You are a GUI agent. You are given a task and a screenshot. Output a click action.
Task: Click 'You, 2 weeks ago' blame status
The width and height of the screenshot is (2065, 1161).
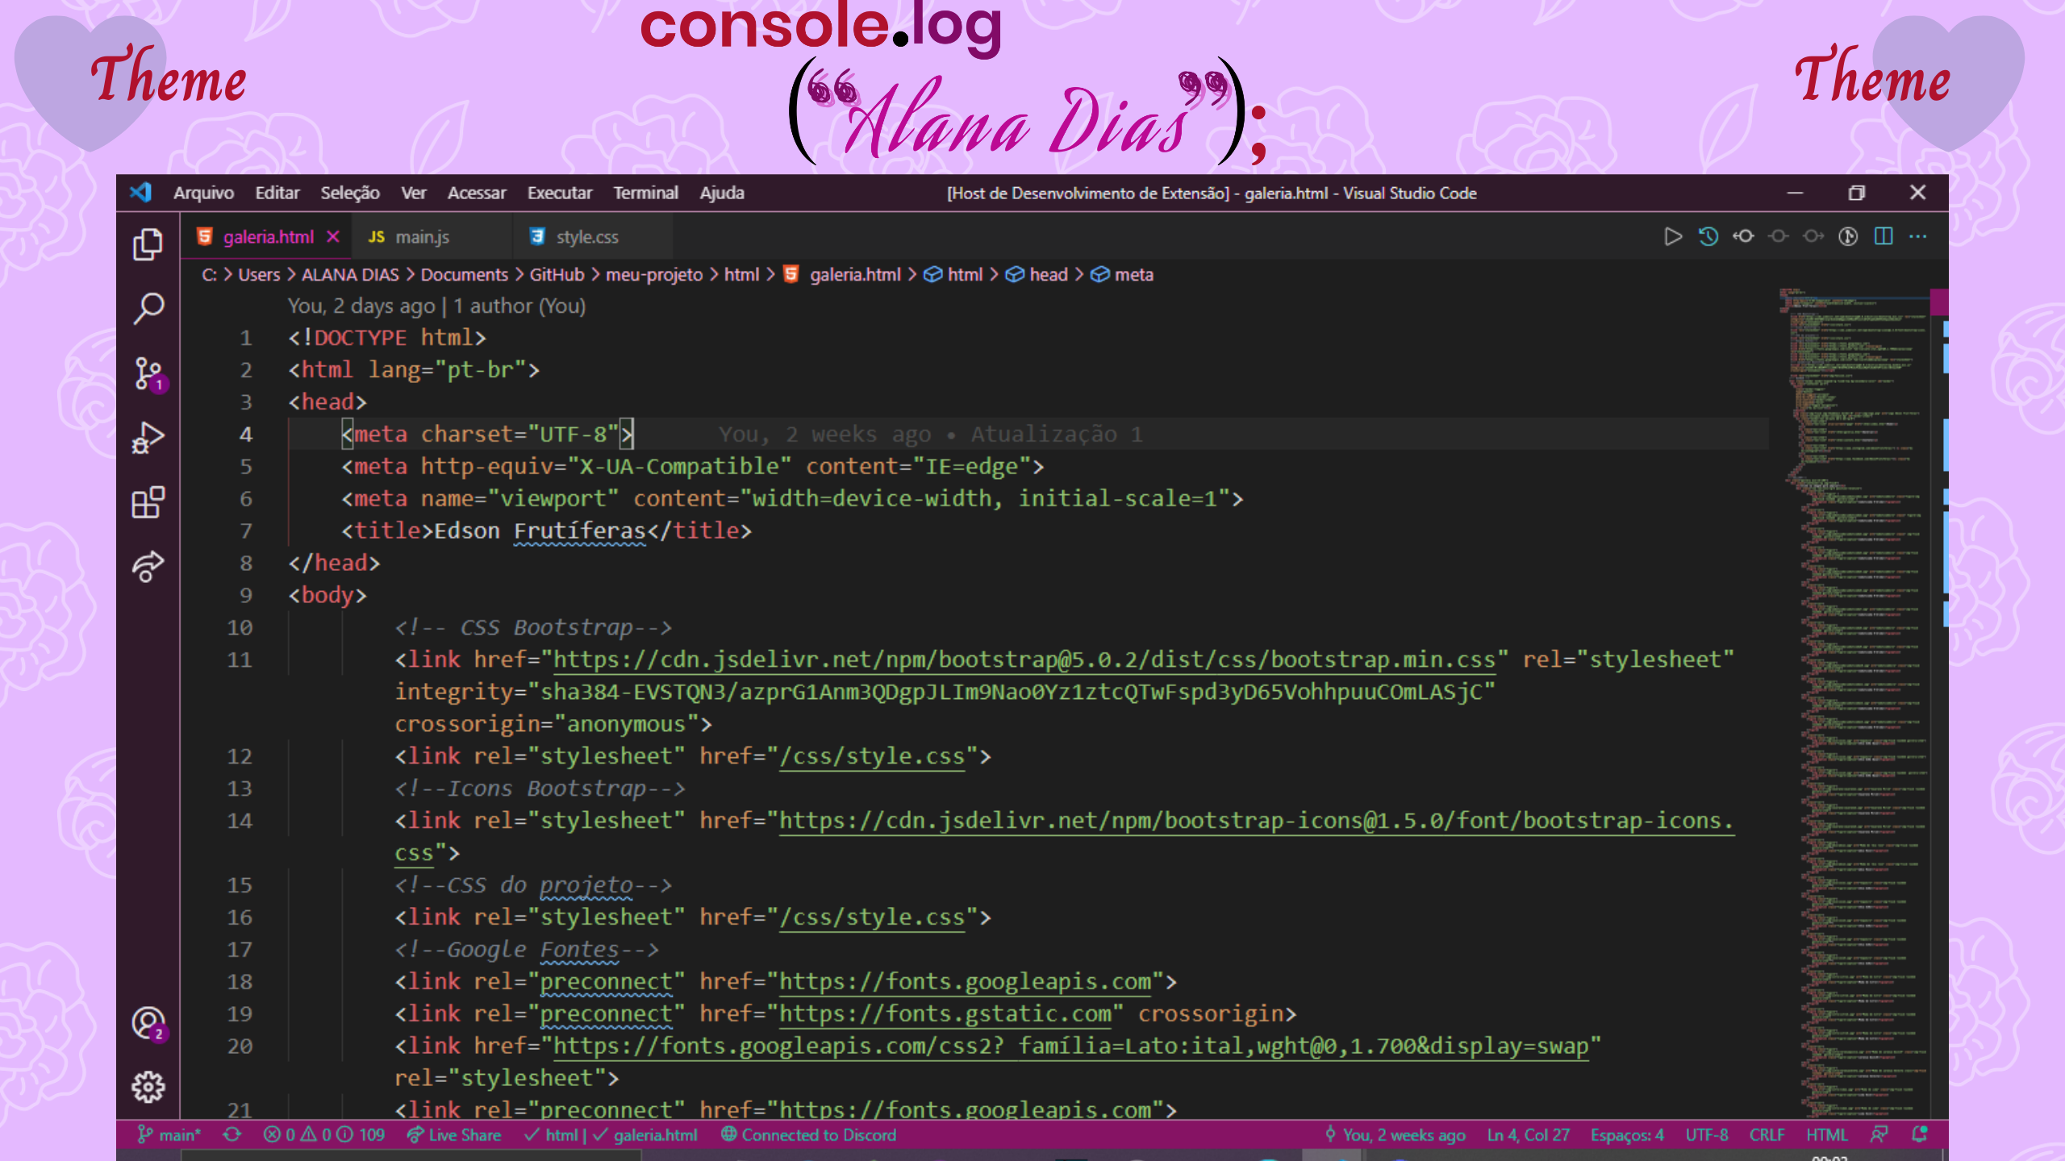[x=1395, y=1134]
